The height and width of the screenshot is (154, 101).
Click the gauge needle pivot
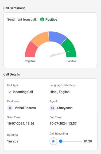coord(50,56)
